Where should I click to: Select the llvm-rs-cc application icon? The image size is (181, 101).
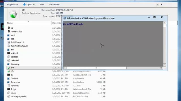(9, 82)
